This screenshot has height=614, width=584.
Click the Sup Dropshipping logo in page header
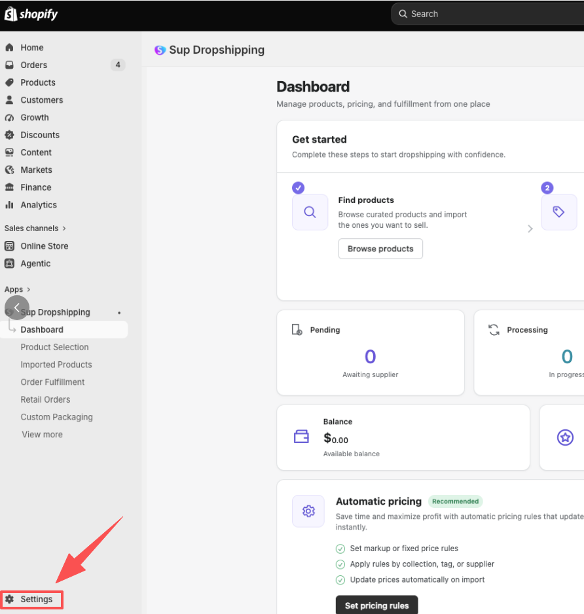pos(160,50)
